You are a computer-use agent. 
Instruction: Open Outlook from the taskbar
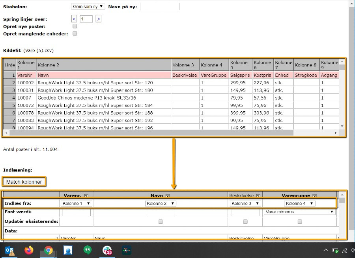click(x=9, y=250)
